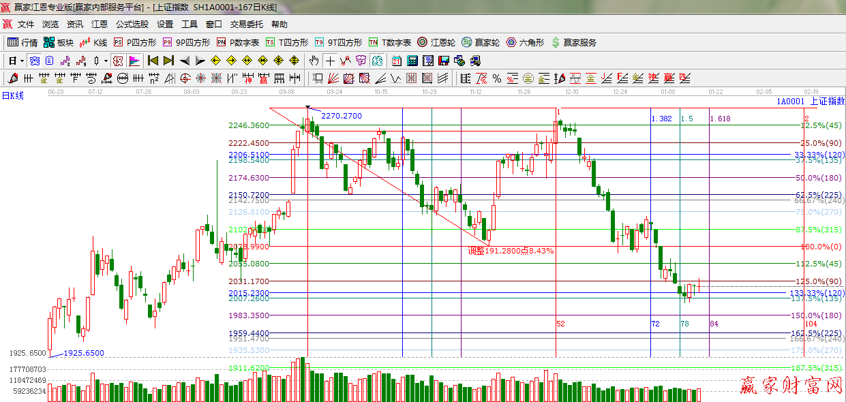Open the 江恩轮 Gann wheel tool
846x402 pixels.
point(436,42)
